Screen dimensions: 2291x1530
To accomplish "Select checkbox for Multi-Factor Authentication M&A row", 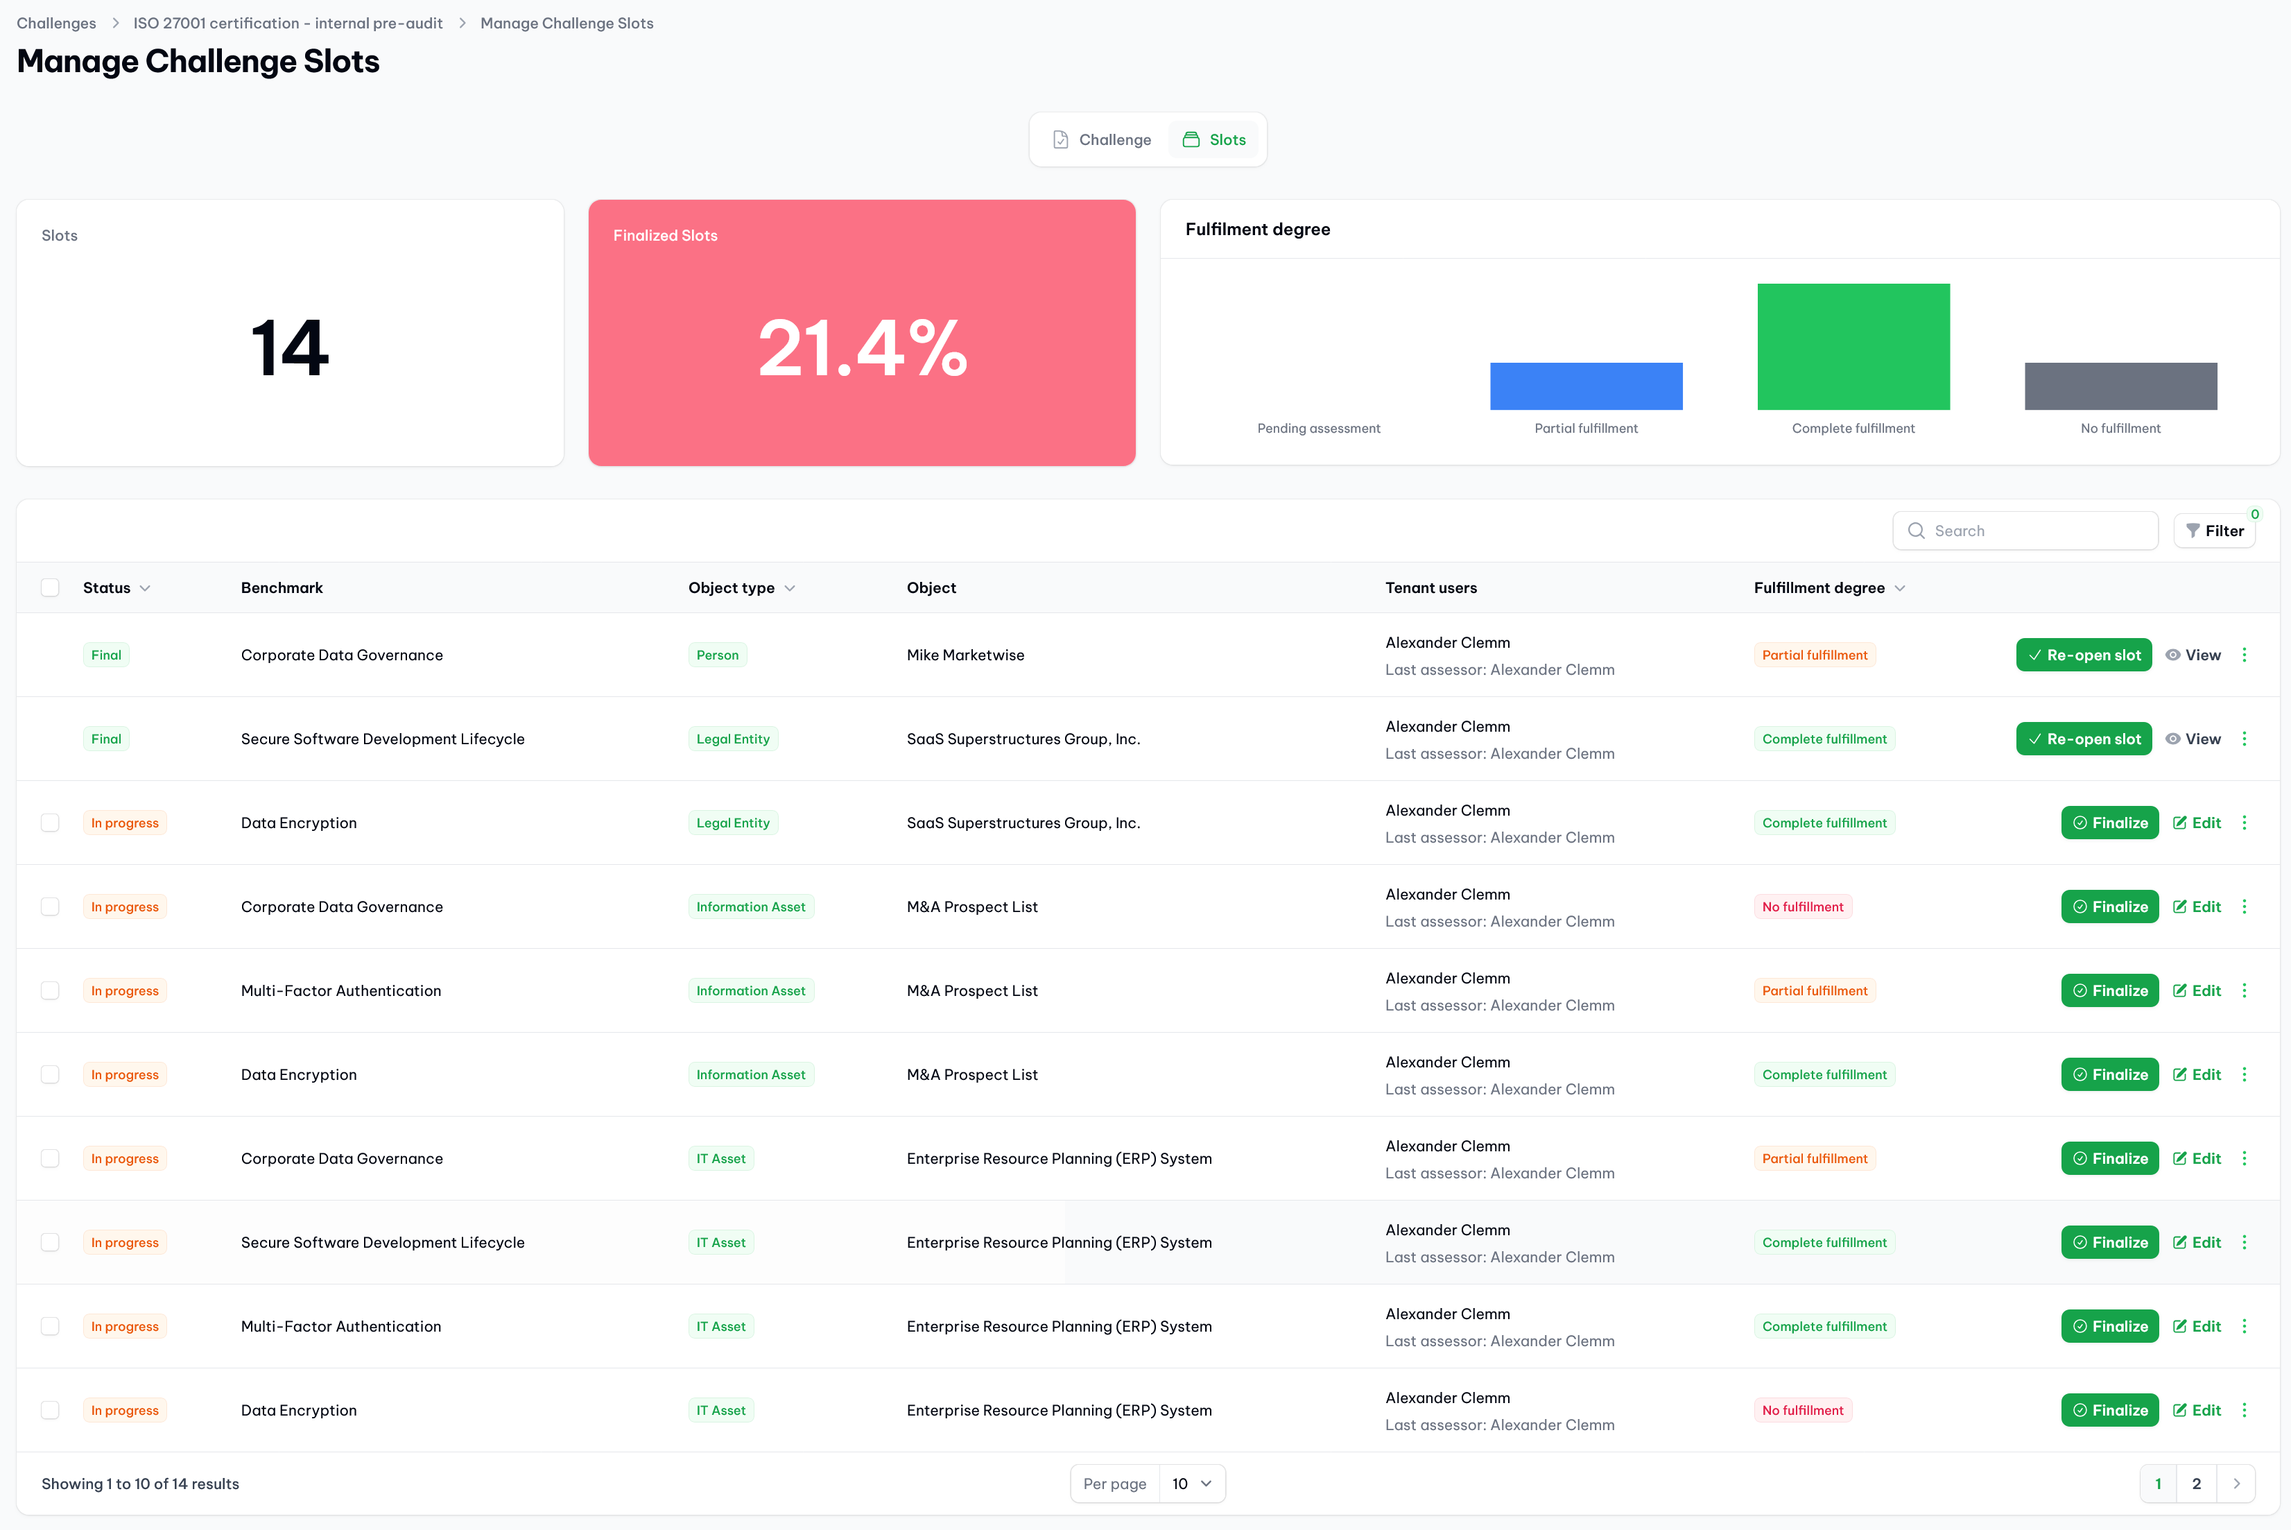I will (51, 990).
